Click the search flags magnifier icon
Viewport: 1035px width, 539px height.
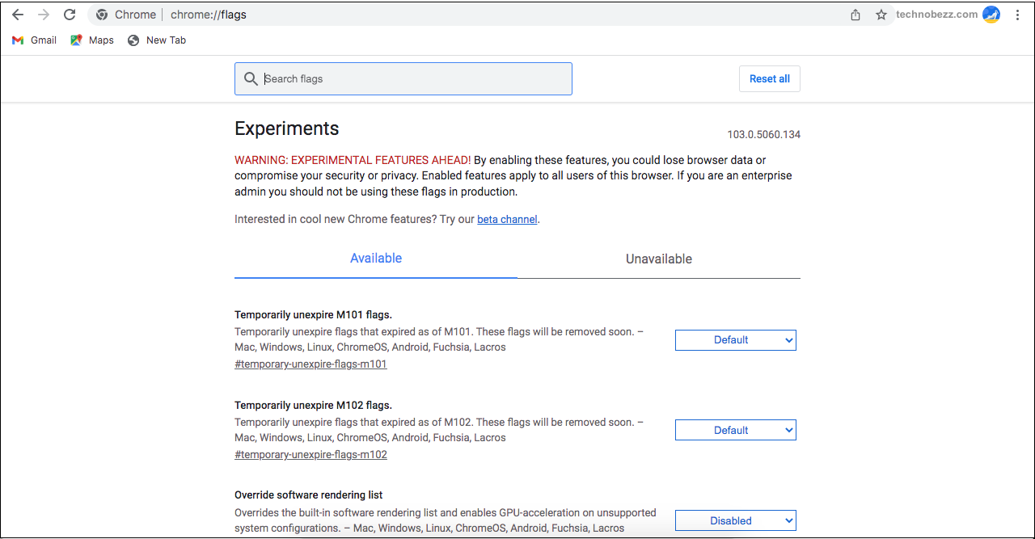pyautogui.click(x=251, y=79)
